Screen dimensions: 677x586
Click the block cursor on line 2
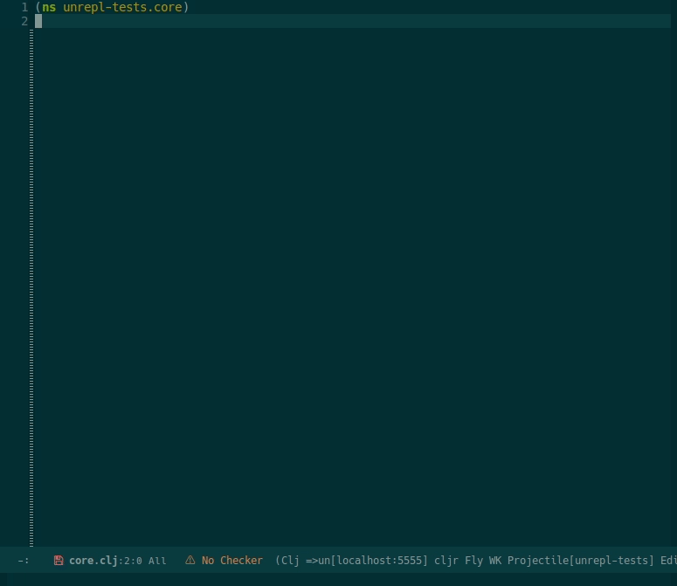coord(38,21)
